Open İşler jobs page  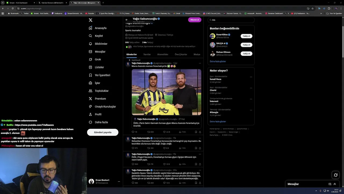95,83
